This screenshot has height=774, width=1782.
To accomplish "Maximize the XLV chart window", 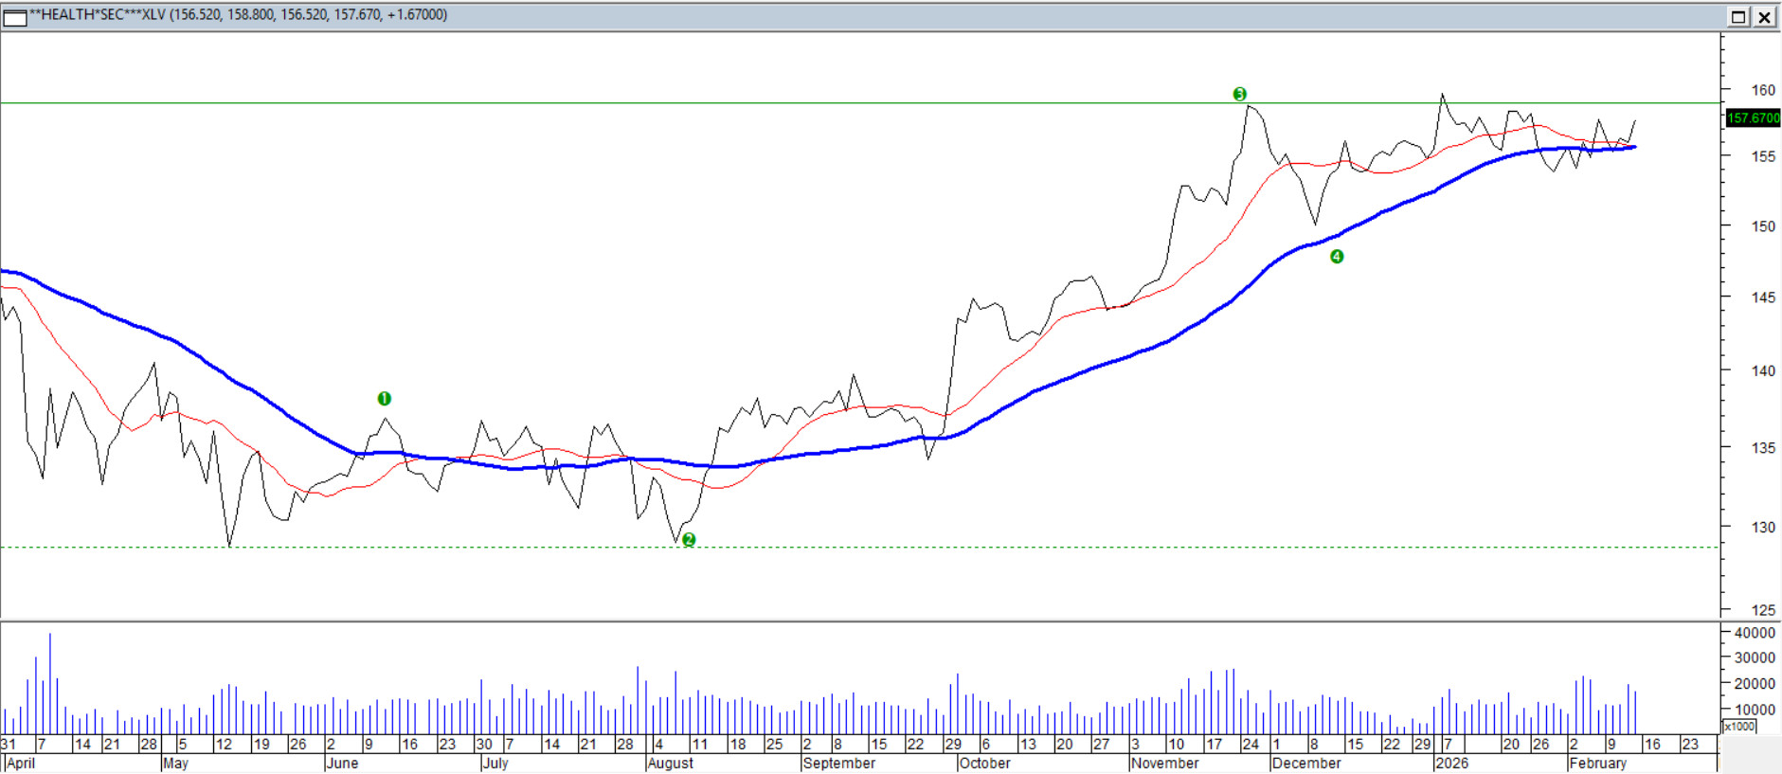I will pos(1738,16).
